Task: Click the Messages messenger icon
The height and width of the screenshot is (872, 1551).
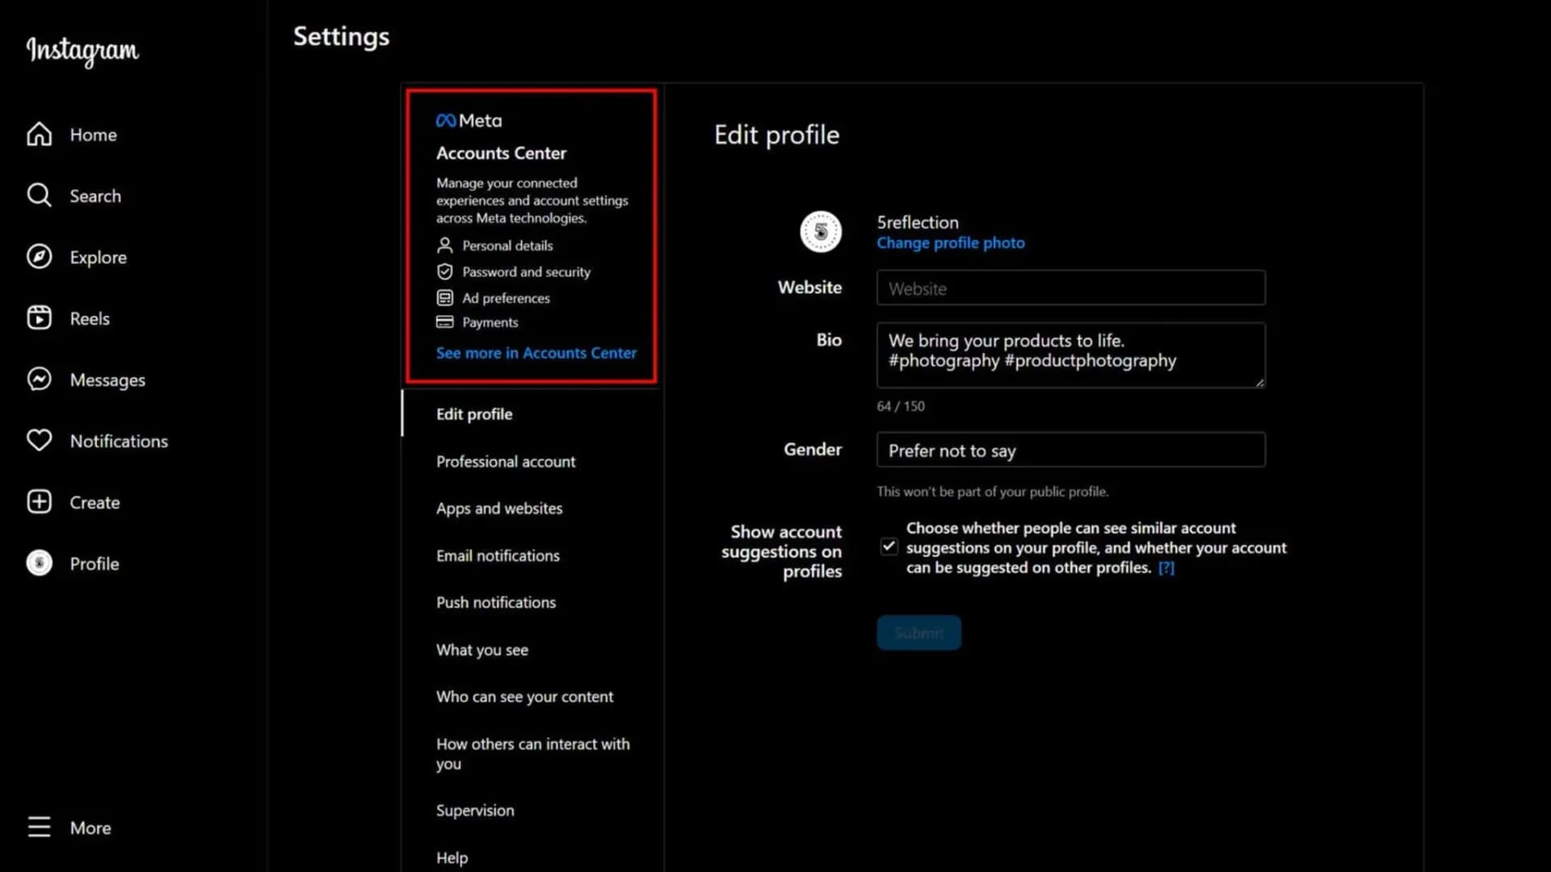Action: 39,379
